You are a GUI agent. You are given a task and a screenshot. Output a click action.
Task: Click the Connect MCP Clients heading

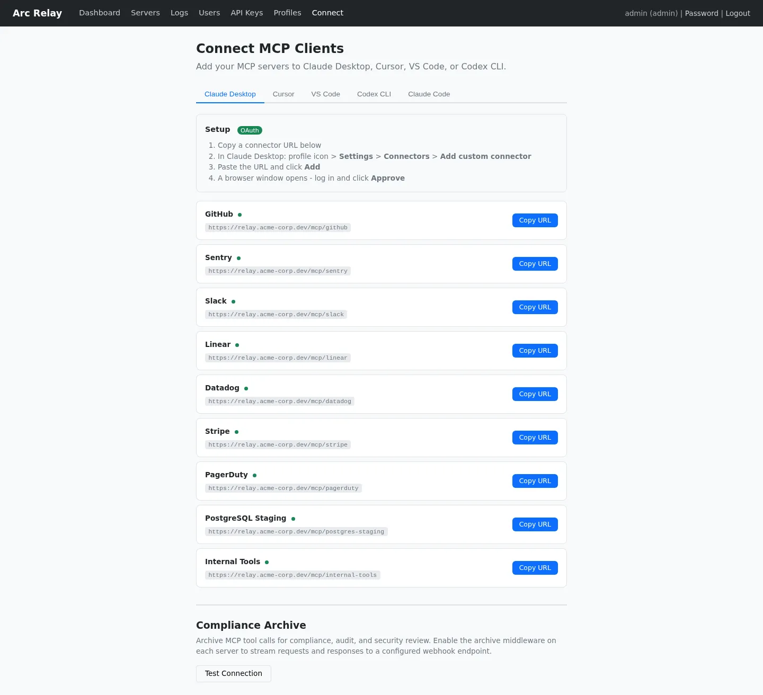[270, 48]
